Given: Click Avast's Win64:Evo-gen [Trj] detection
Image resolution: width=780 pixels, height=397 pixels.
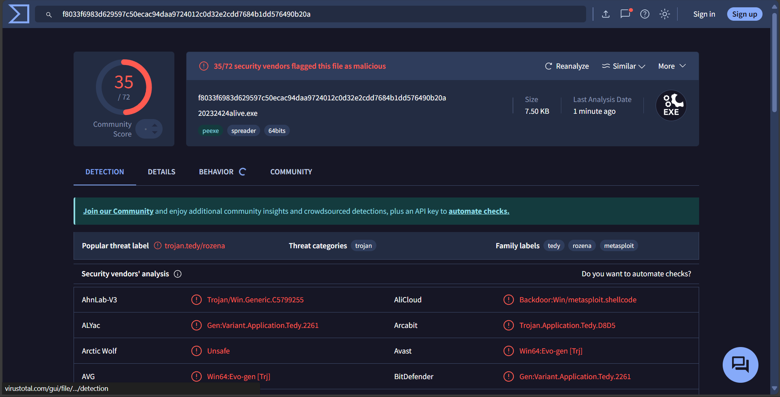Looking at the screenshot, I should coord(551,351).
